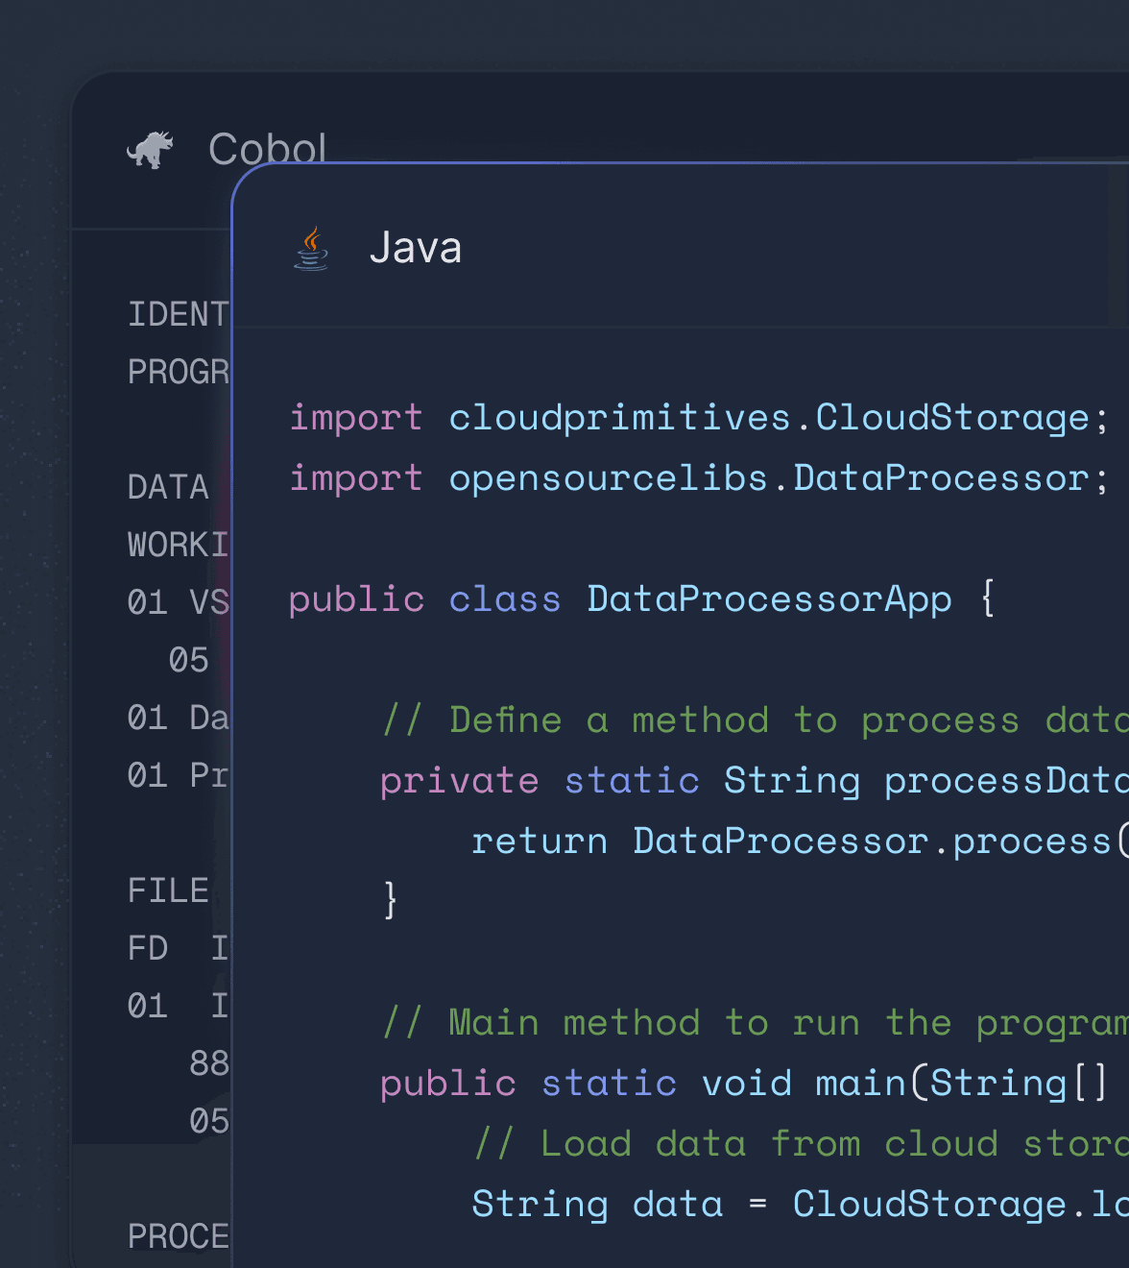Switch to the Cobol panel title
The height and width of the screenshot is (1268, 1129).
(x=267, y=146)
